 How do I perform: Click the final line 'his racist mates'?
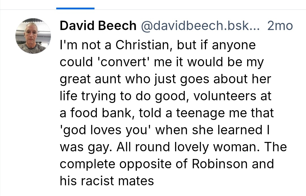[107, 181]
